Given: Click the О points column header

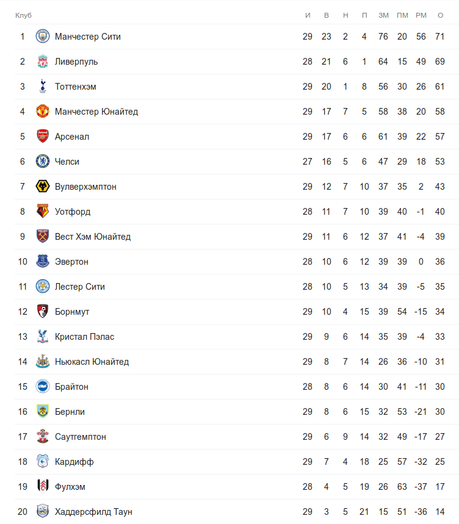Looking at the screenshot, I should click(440, 15).
